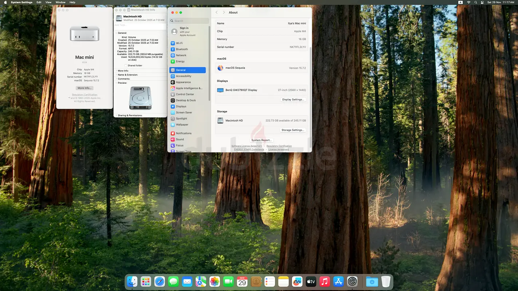The image size is (518, 291).
Task: Select Control Center in the sidebar
Action: pyautogui.click(x=188, y=94)
